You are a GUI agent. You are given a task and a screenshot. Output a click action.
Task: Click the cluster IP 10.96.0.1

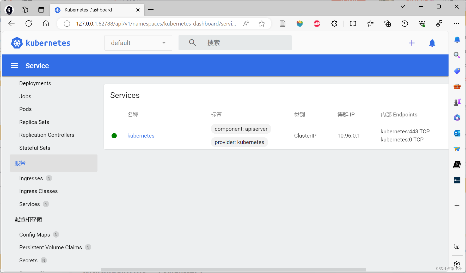(x=348, y=136)
